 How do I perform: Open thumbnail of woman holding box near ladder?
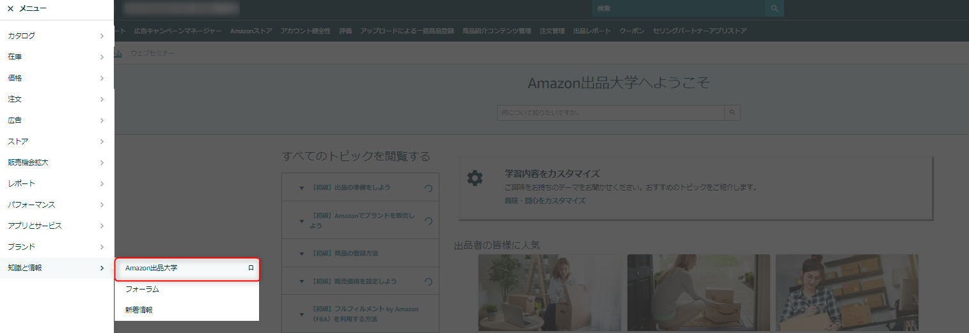pos(550,293)
